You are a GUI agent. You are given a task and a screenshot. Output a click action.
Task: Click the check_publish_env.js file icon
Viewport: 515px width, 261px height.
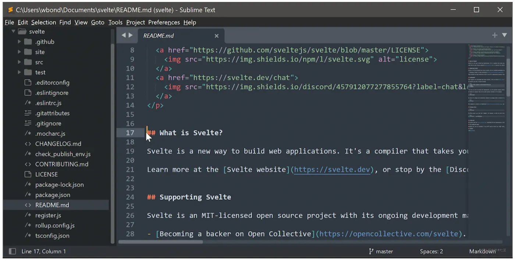click(x=28, y=154)
